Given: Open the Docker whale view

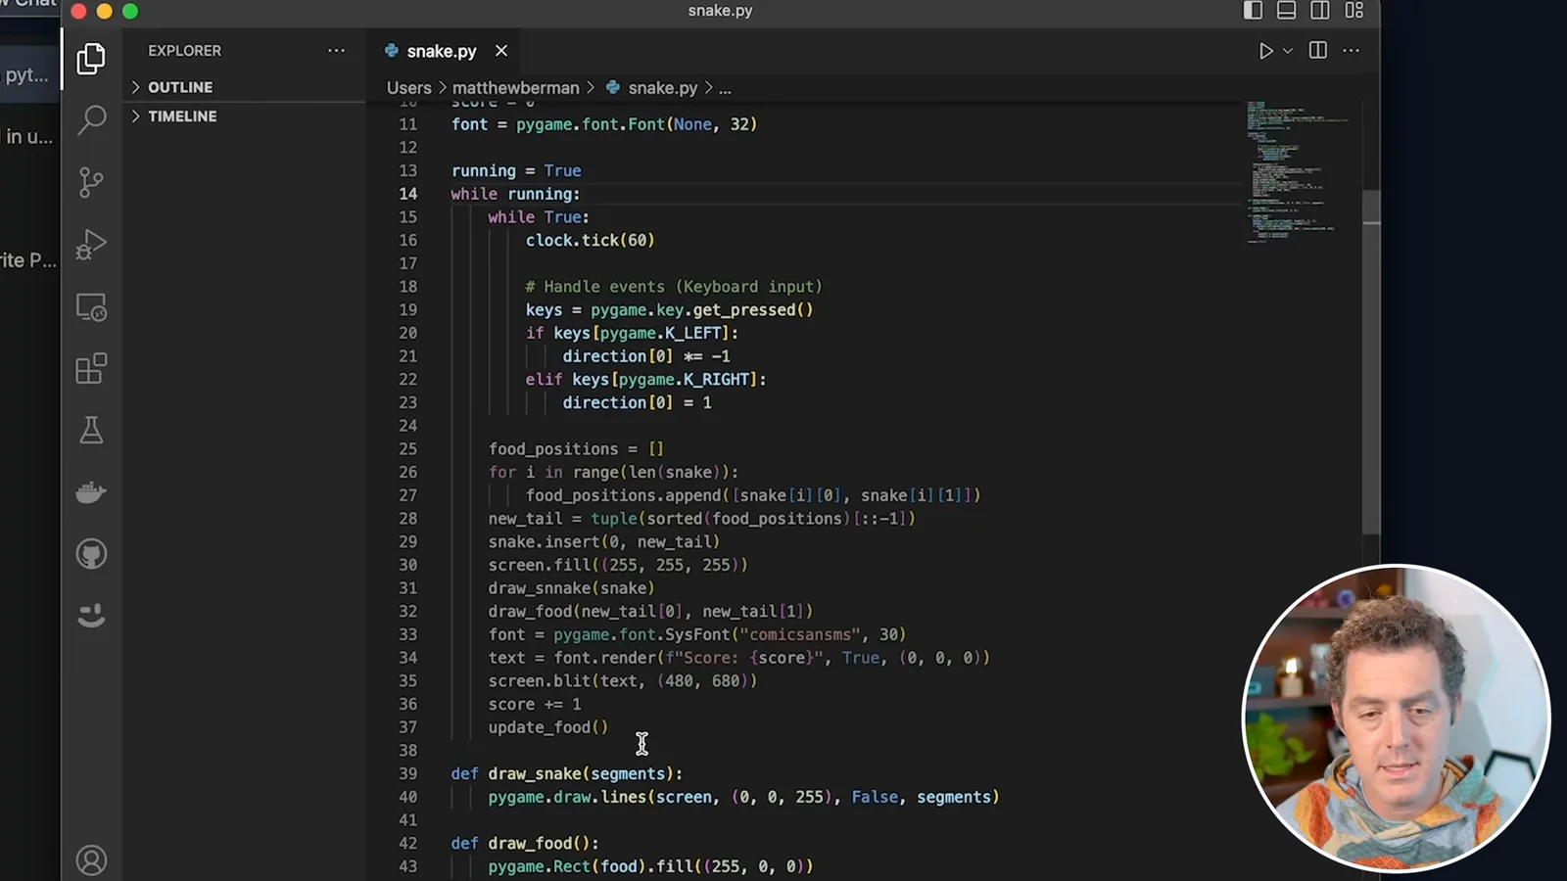Looking at the screenshot, I should pyautogui.click(x=91, y=492).
